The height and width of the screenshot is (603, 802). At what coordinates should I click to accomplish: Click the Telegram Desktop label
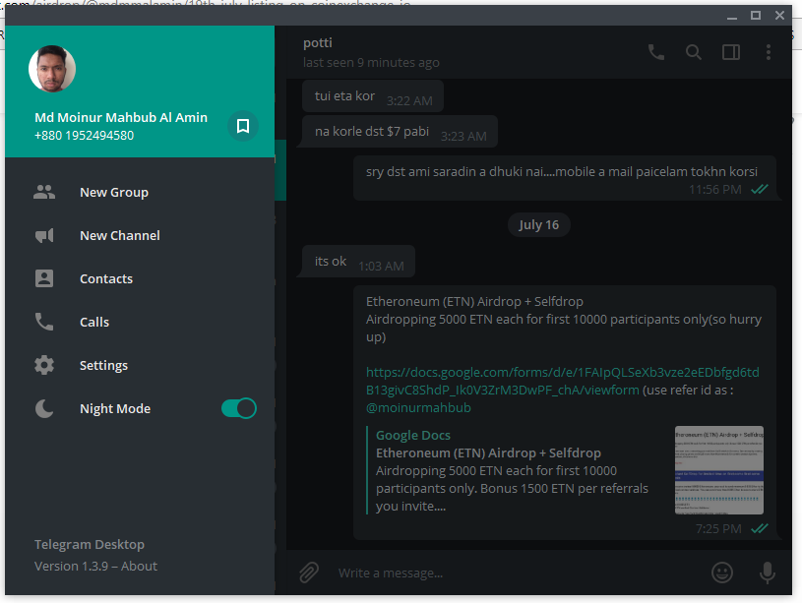click(x=90, y=544)
